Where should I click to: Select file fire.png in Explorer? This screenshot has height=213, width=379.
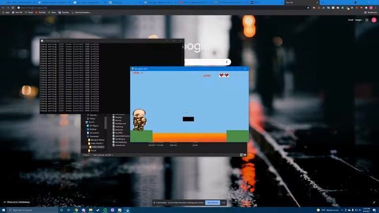117,117
